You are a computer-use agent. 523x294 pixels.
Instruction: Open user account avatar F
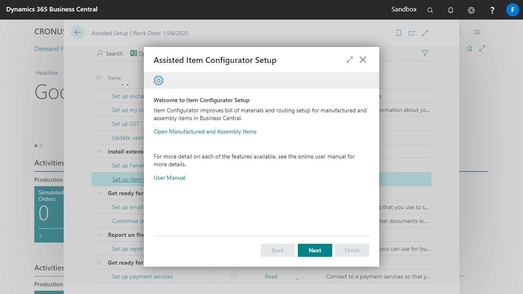(512, 10)
